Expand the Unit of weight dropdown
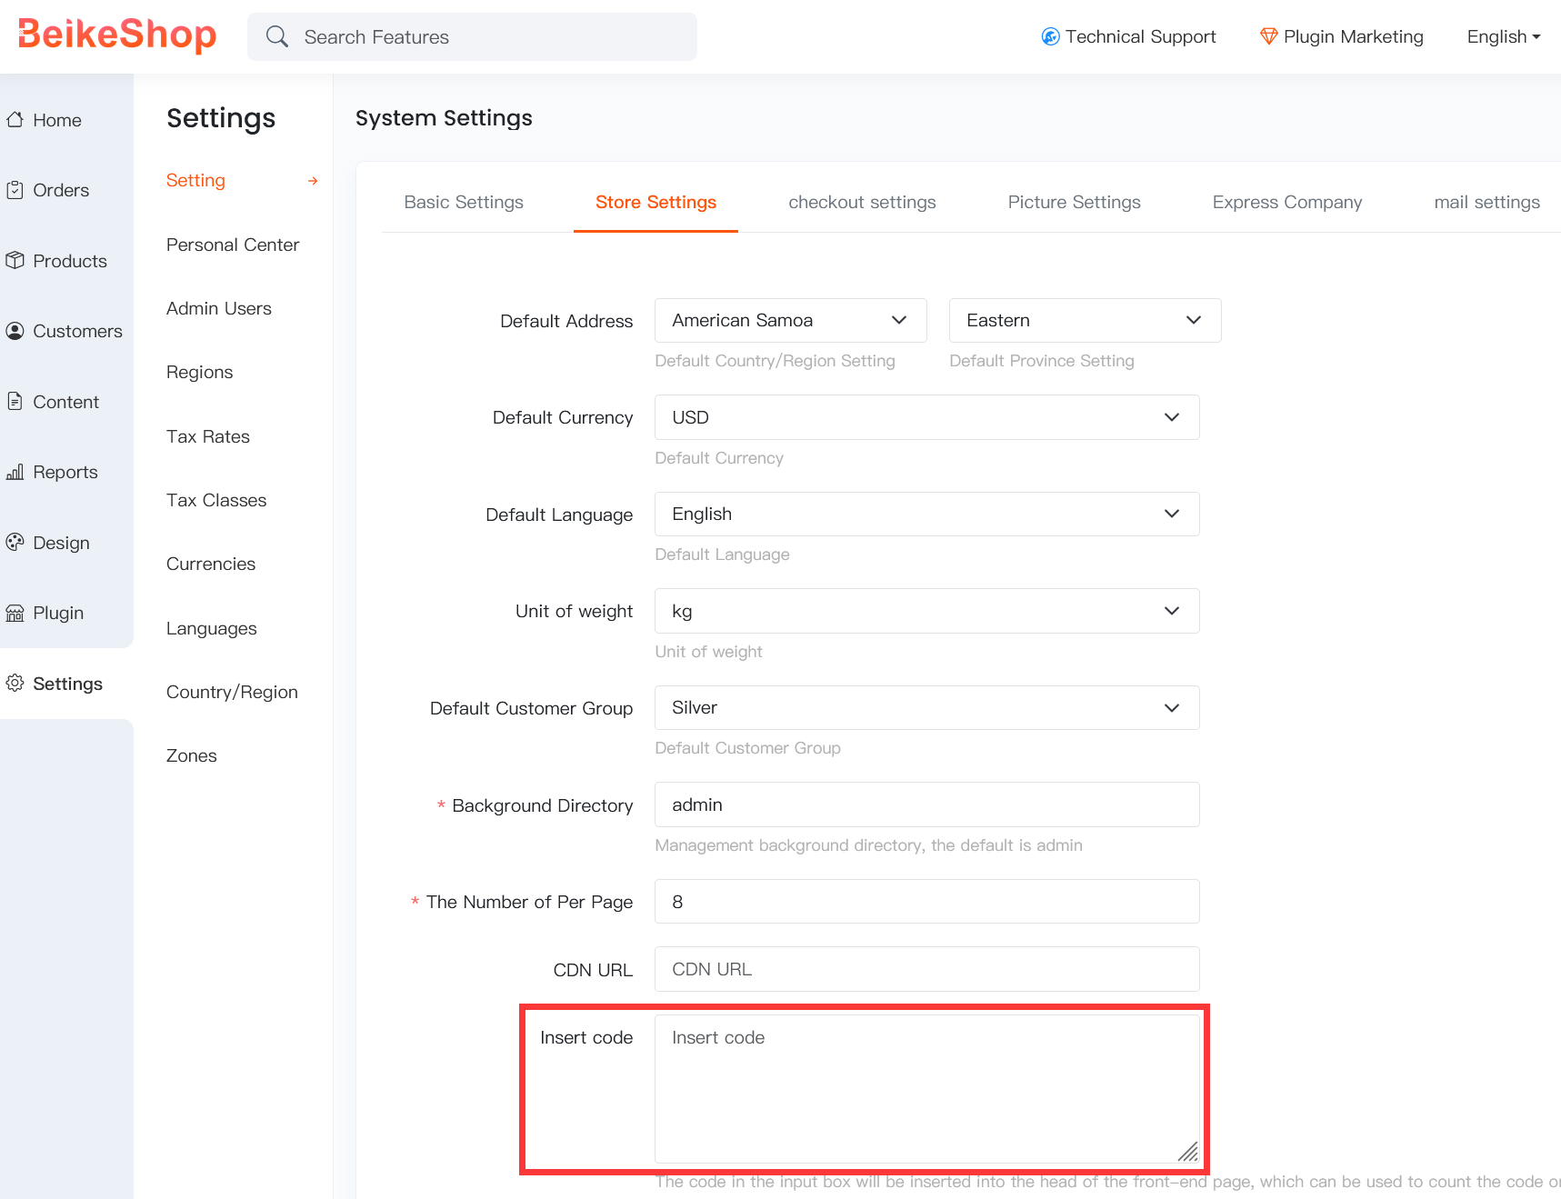The height and width of the screenshot is (1199, 1561). [926, 611]
